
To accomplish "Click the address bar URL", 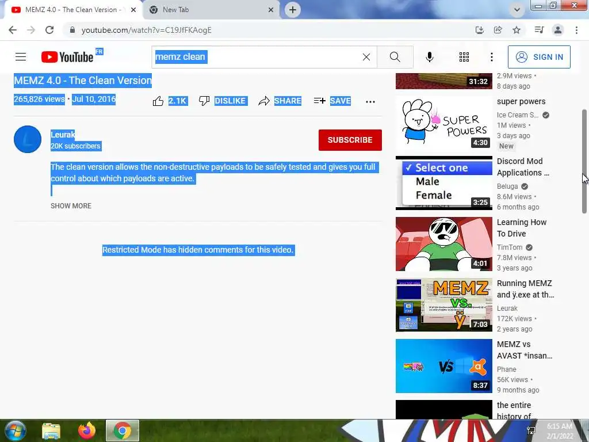I will click(x=147, y=30).
